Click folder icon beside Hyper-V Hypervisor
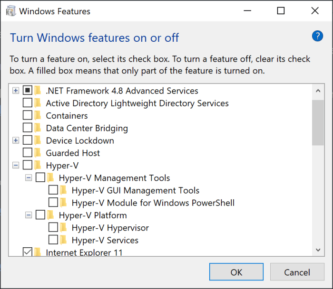 tap(63, 228)
